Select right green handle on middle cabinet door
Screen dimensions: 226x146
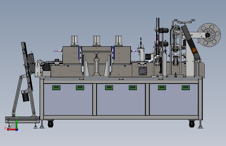coord(133,88)
